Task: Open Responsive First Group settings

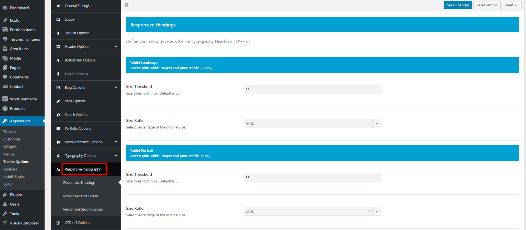Action: [x=81, y=196]
